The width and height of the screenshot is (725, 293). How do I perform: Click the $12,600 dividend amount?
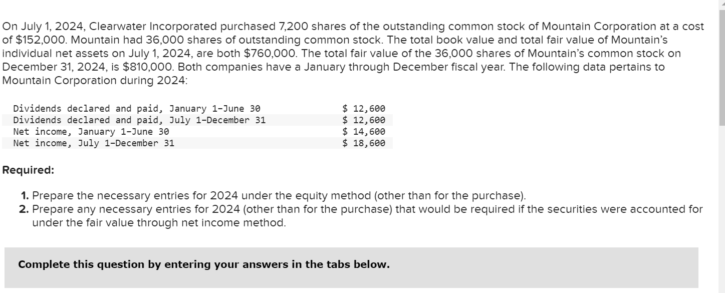[x=364, y=108]
